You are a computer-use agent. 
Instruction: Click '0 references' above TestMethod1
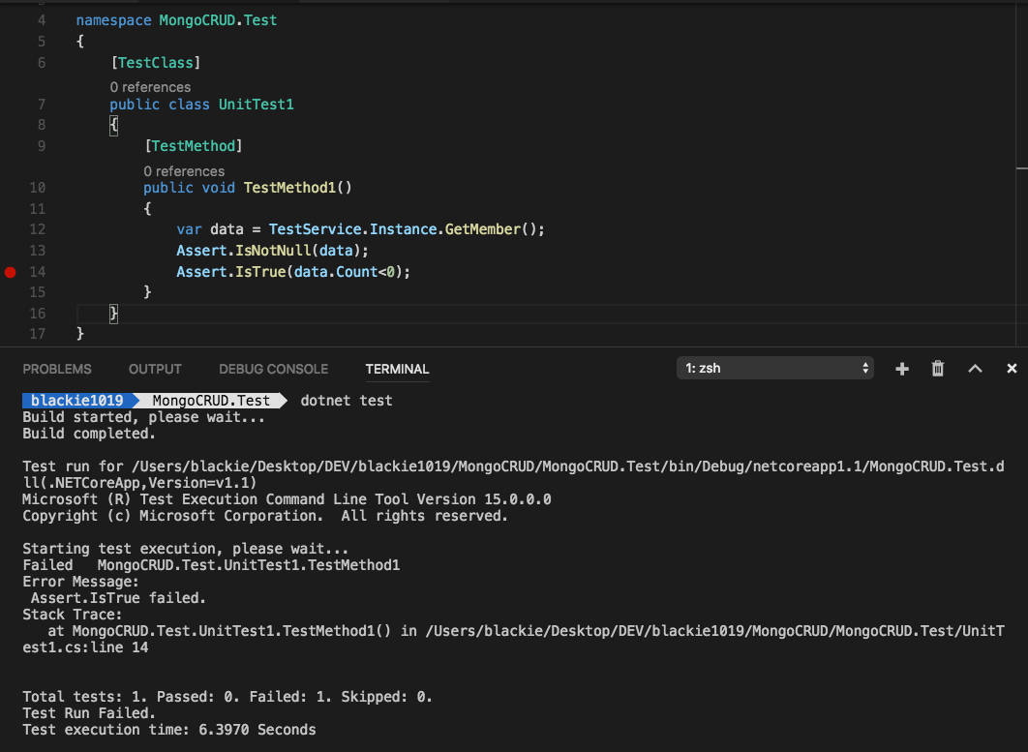[184, 171]
